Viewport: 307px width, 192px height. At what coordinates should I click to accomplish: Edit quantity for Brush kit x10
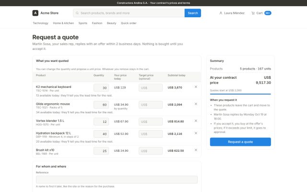coord(101,151)
